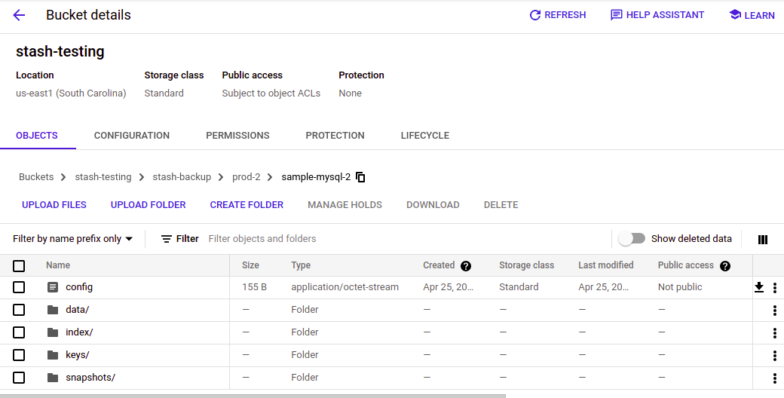This screenshot has height=398, width=784.
Task: Copy the sample-mysql-2 path with the copy icon
Action: point(360,177)
